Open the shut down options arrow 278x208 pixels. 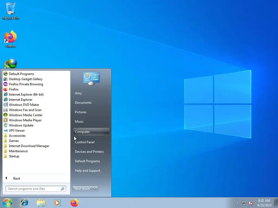point(95,189)
